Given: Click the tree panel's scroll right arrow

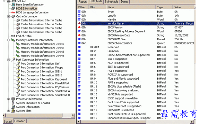Looking at the screenshot, I should click(73, 115).
